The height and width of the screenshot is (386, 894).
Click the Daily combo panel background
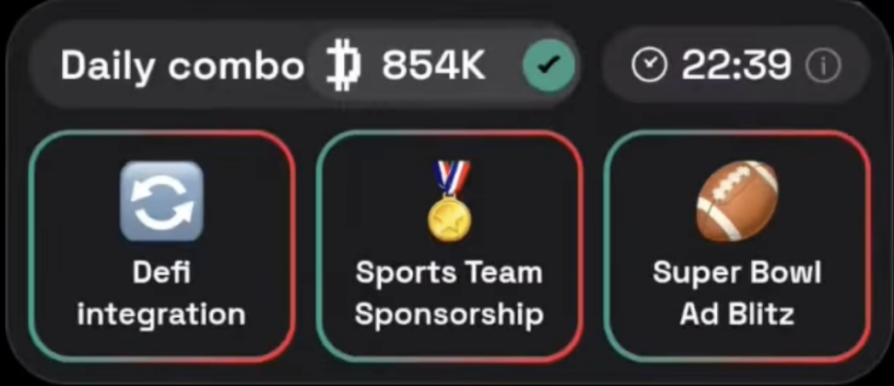[x=447, y=193]
